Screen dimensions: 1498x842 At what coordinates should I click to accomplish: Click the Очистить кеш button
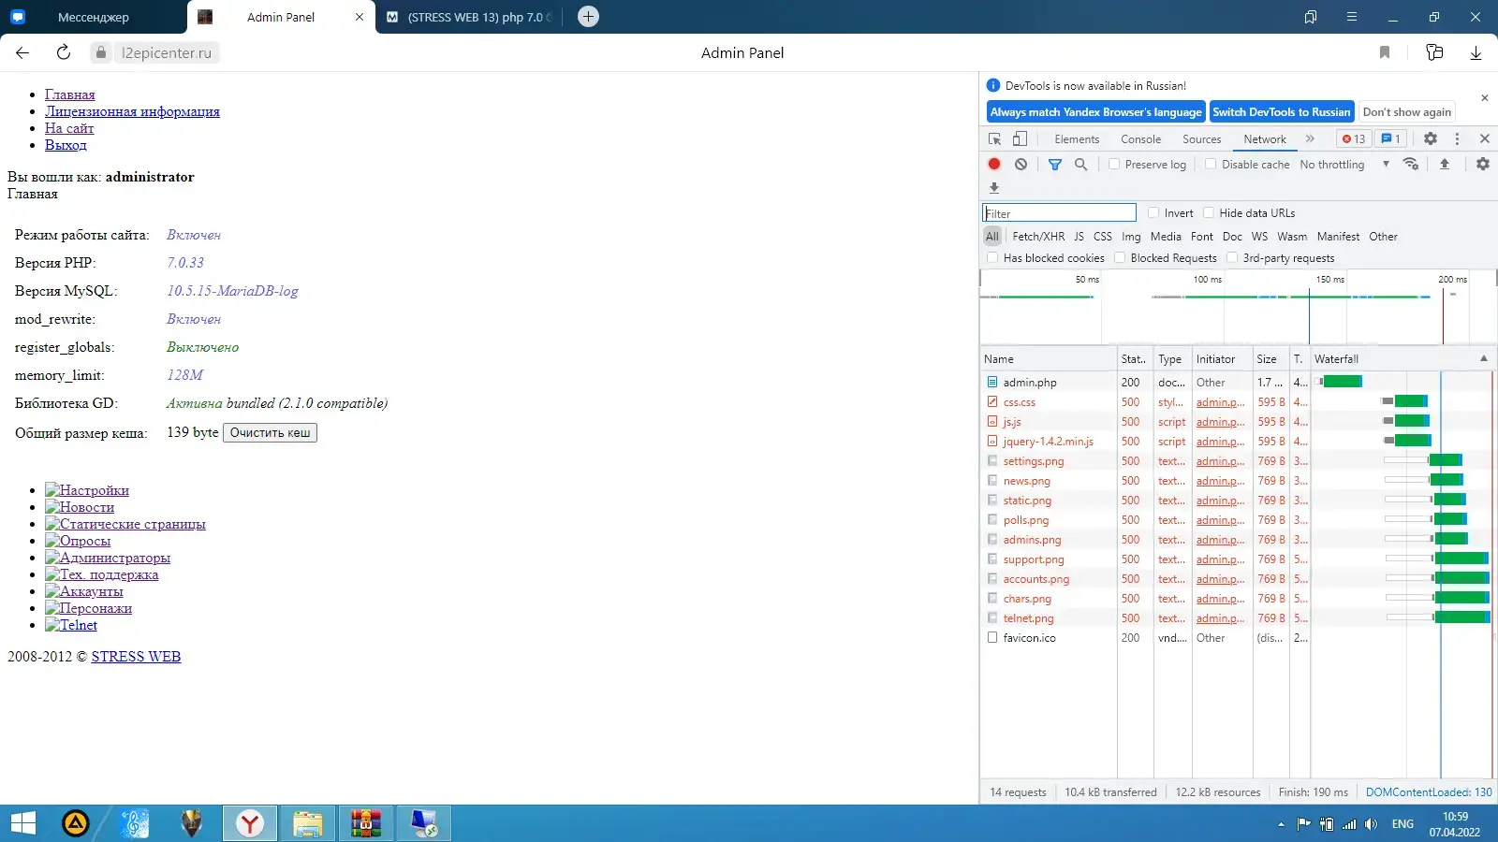(x=270, y=432)
